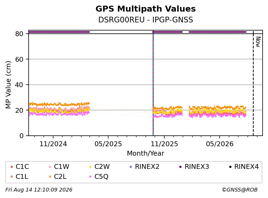268x198 pixels.
Task: Select the subtitle DSRG00REU - IPGP-GNSS
Action: [145, 20]
